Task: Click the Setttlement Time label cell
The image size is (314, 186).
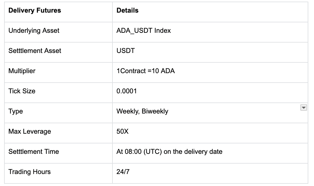Action: (x=33, y=152)
